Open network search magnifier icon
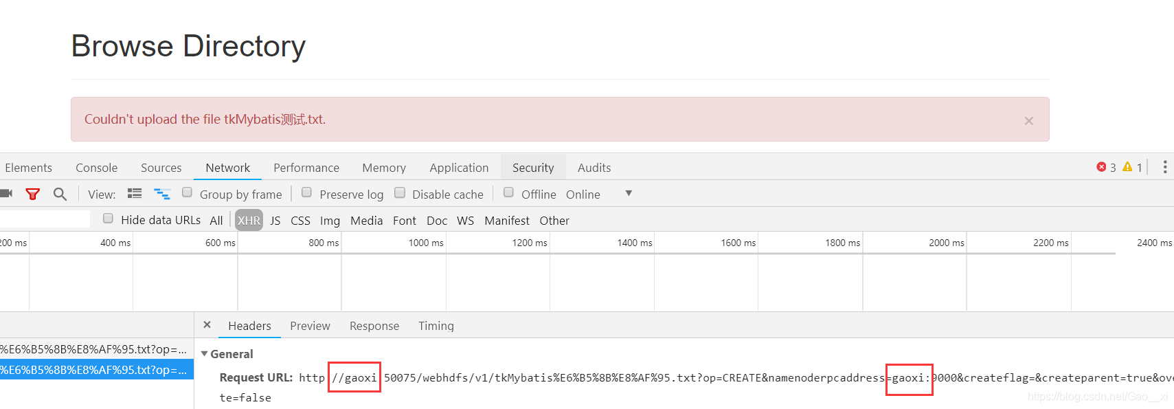Viewport: 1174px width, 409px height. click(x=60, y=194)
